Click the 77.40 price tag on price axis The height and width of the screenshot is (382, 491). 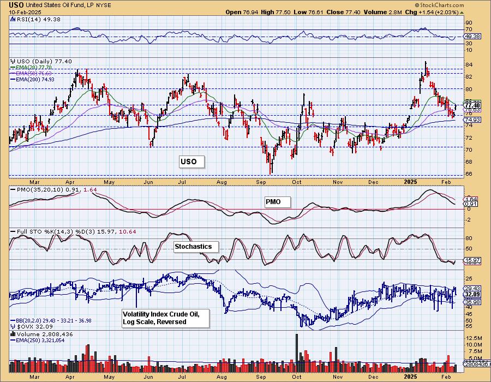click(472, 105)
